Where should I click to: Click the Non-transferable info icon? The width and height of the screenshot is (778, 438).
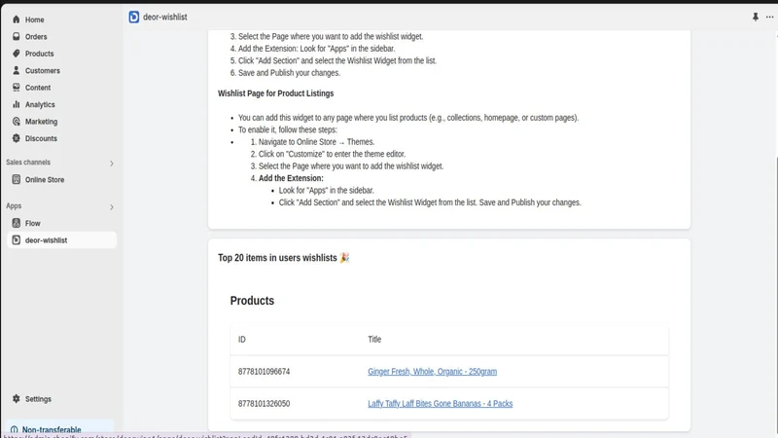click(x=14, y=429)
